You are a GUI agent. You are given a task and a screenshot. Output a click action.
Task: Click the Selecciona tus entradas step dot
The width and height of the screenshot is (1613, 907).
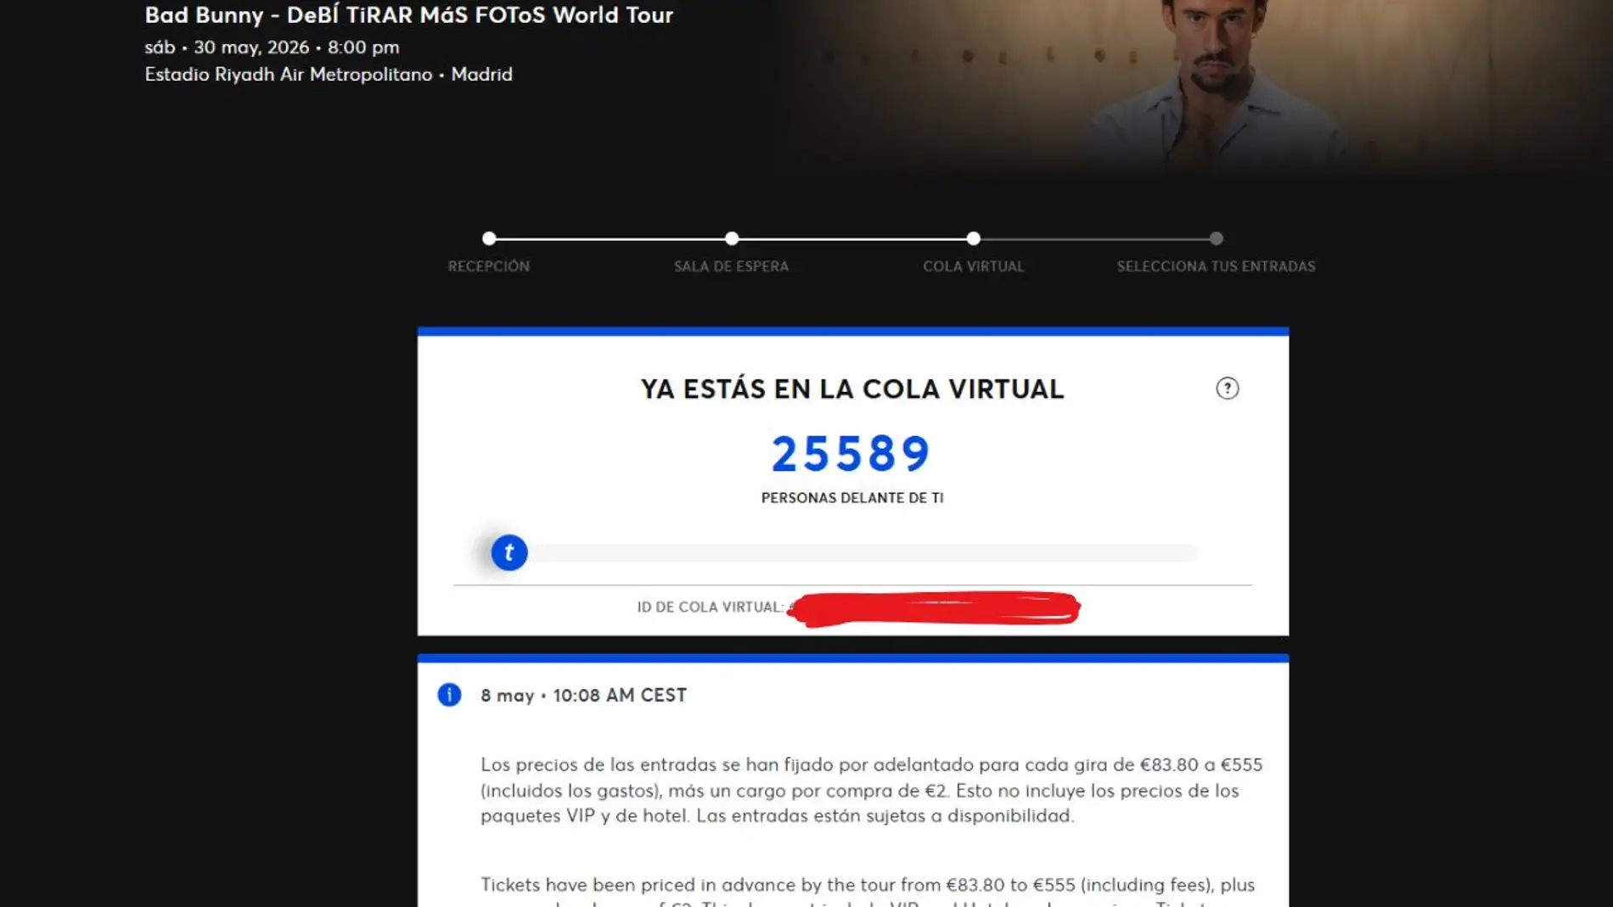pos(1217,238)
